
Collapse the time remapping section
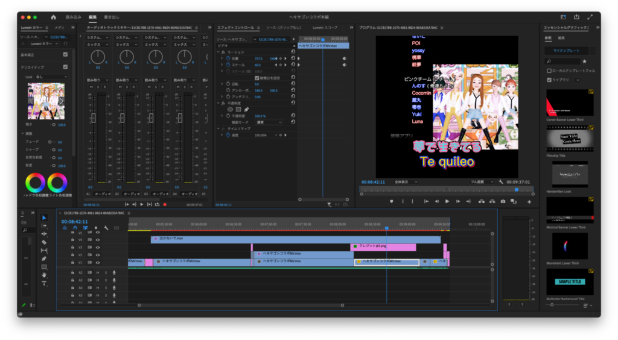tap(218, 128)
